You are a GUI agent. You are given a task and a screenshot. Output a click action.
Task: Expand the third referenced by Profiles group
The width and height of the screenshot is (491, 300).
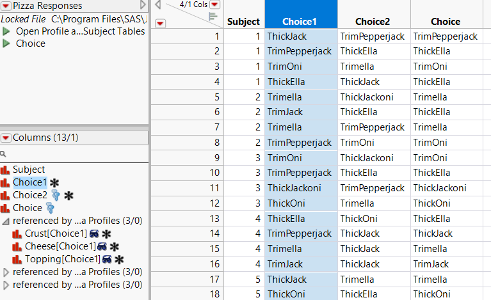6,285
